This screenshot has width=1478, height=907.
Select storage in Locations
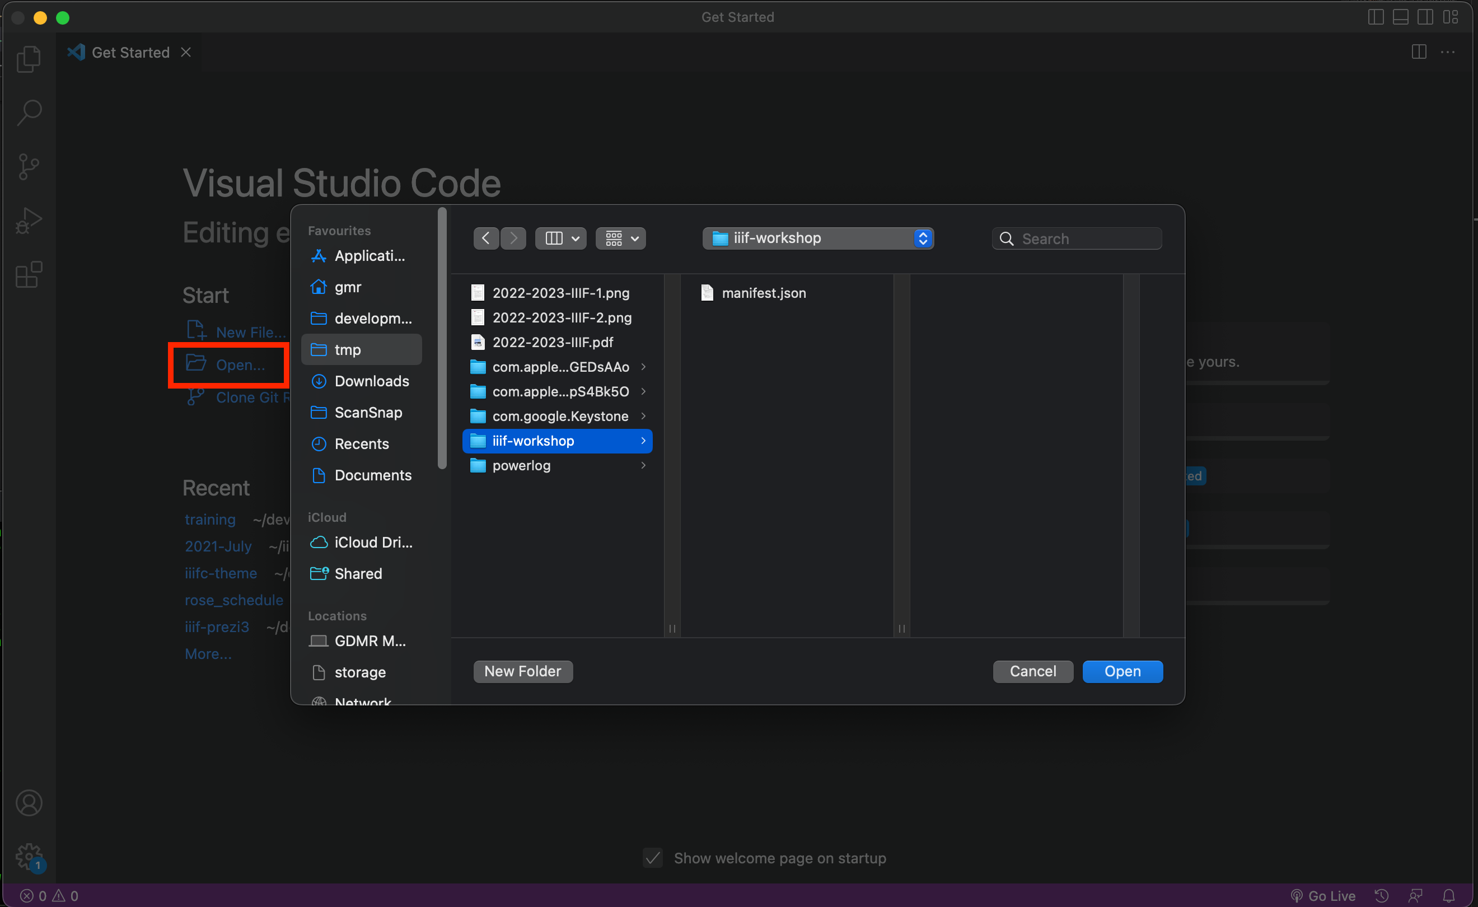point(362,672)
